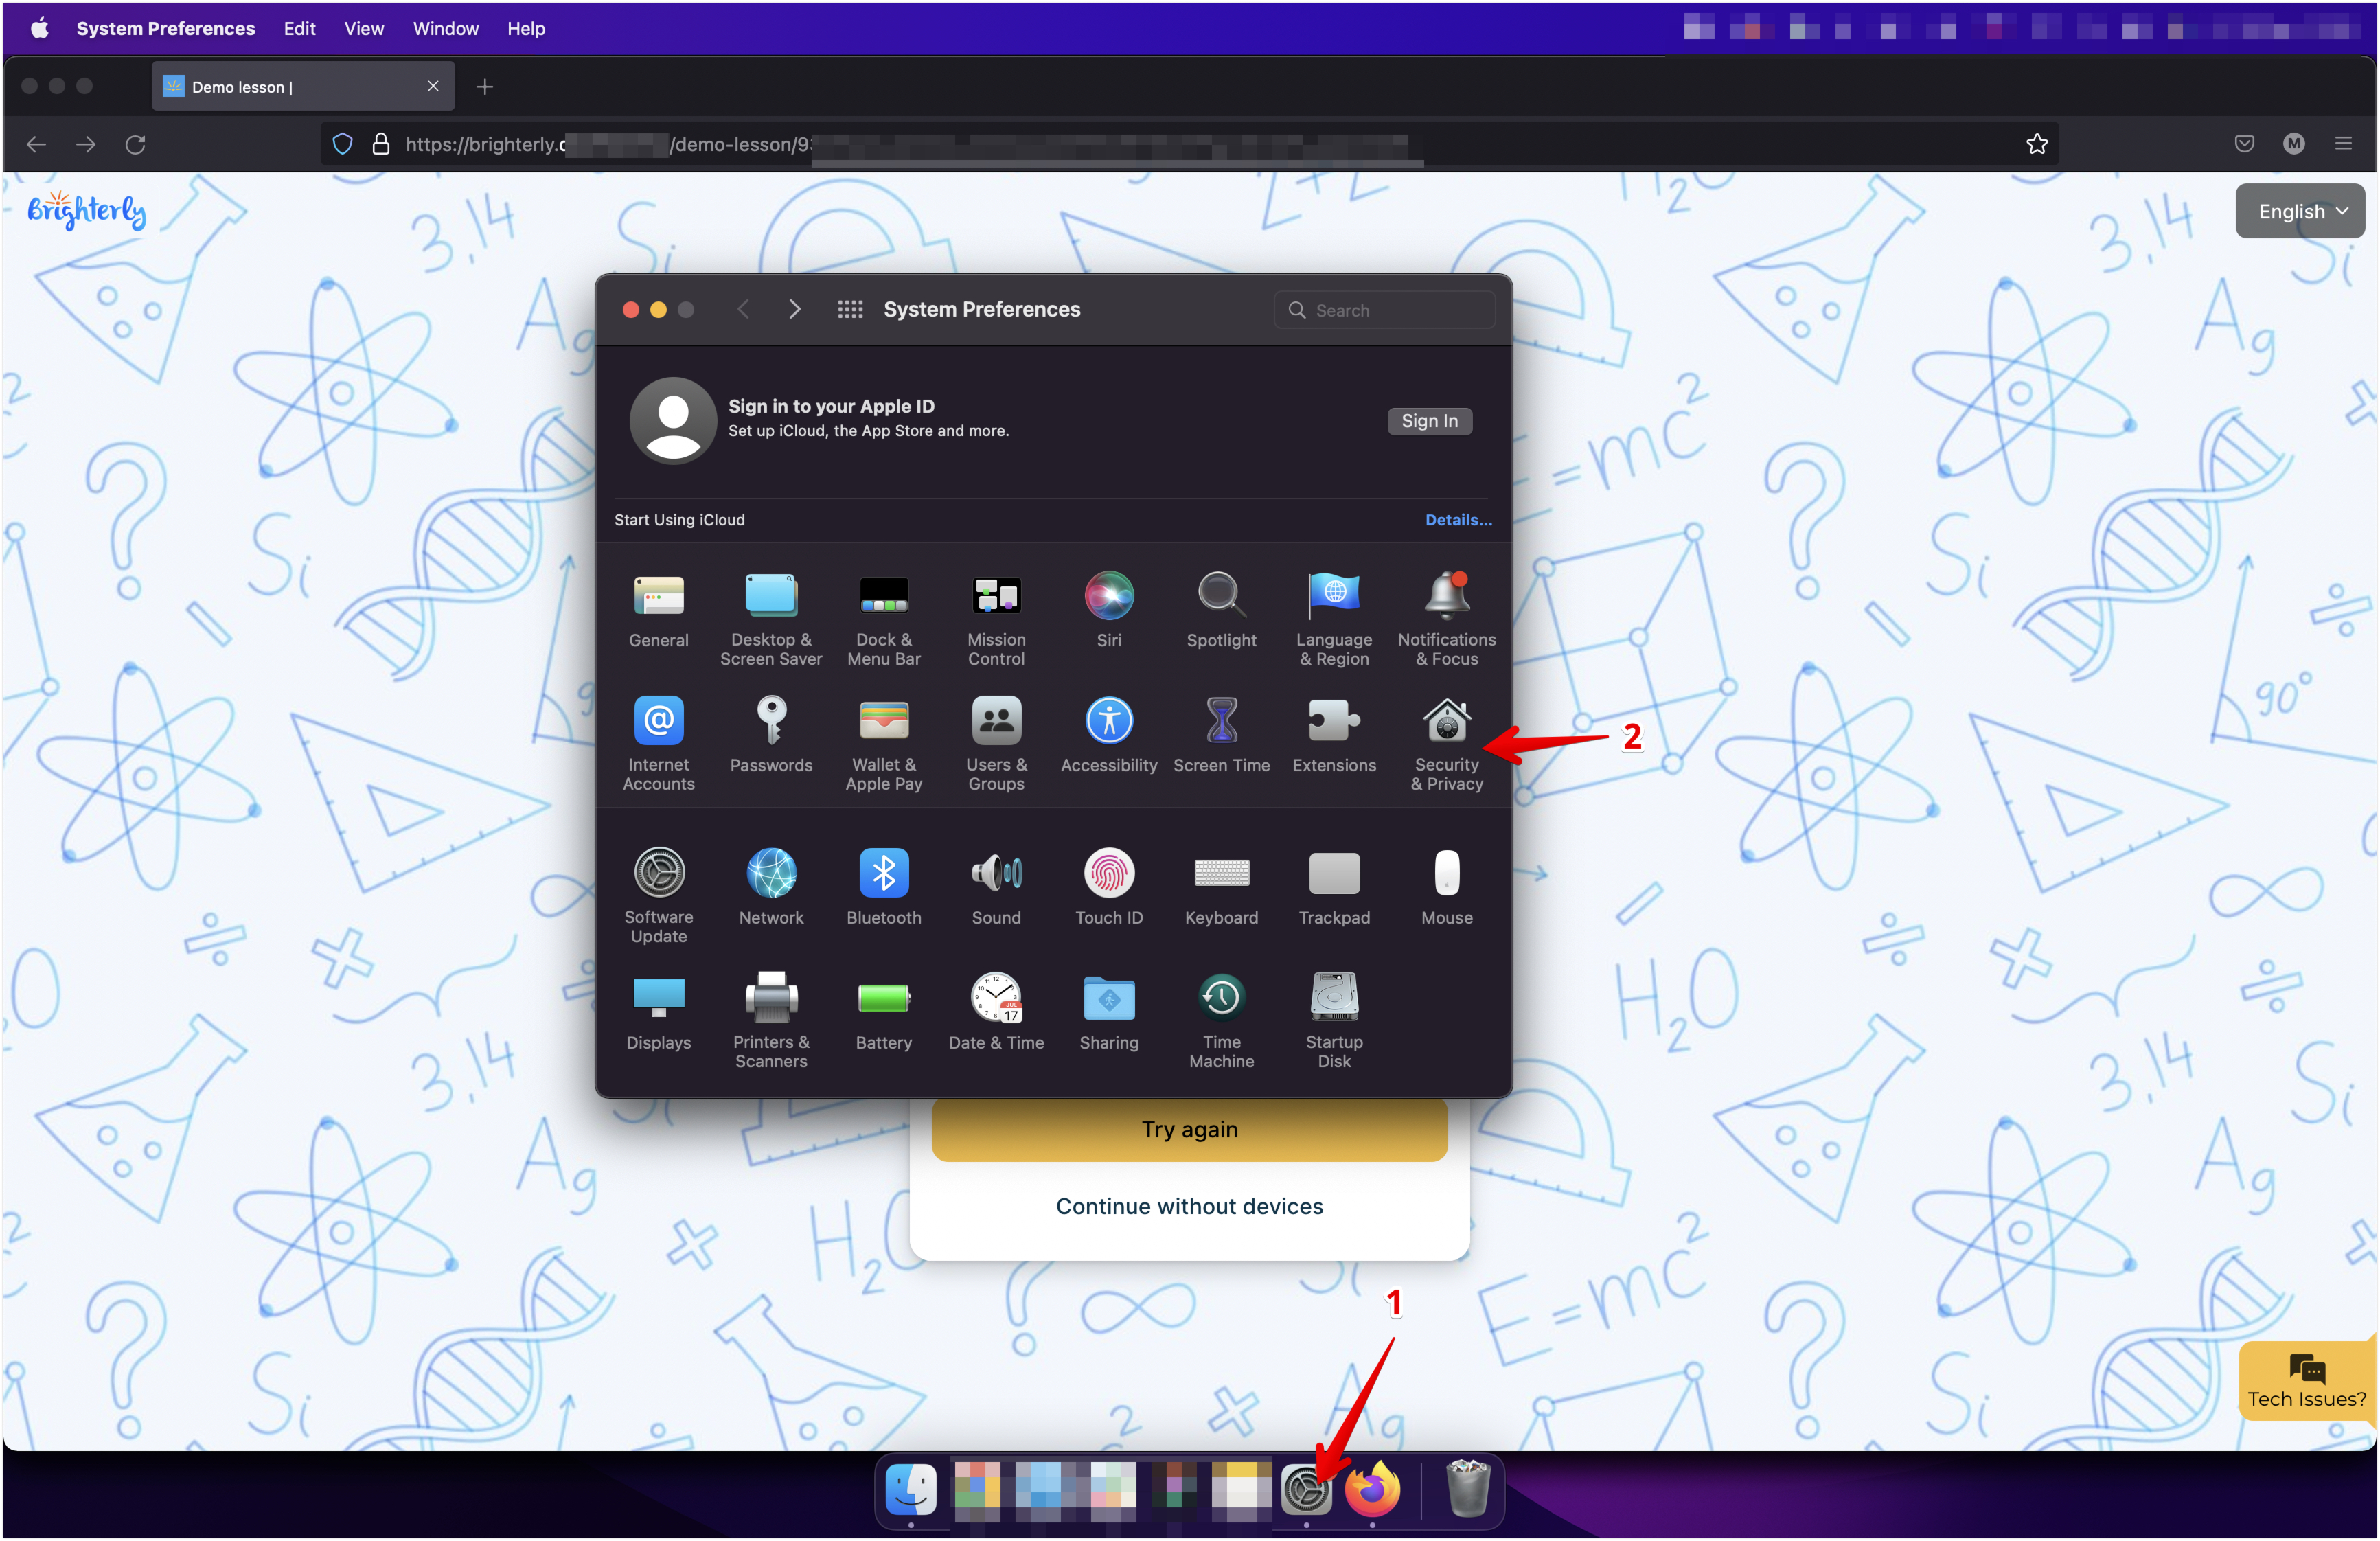This screenshot has height=1541, width=2380.
Task: Open a new browser tab
Action: coord(485,87)
